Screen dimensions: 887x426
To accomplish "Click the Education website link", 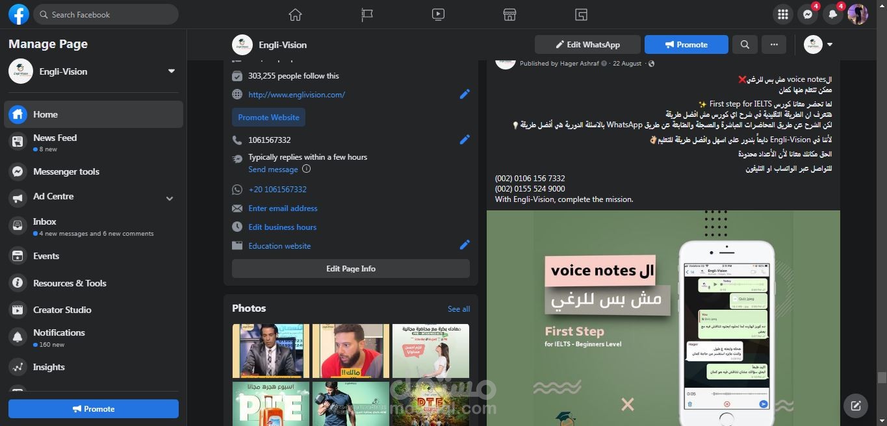I will [x=279, y=246].
